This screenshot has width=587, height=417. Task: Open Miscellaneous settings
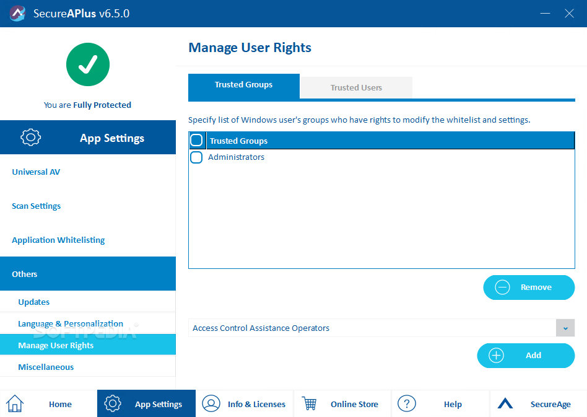88,367
